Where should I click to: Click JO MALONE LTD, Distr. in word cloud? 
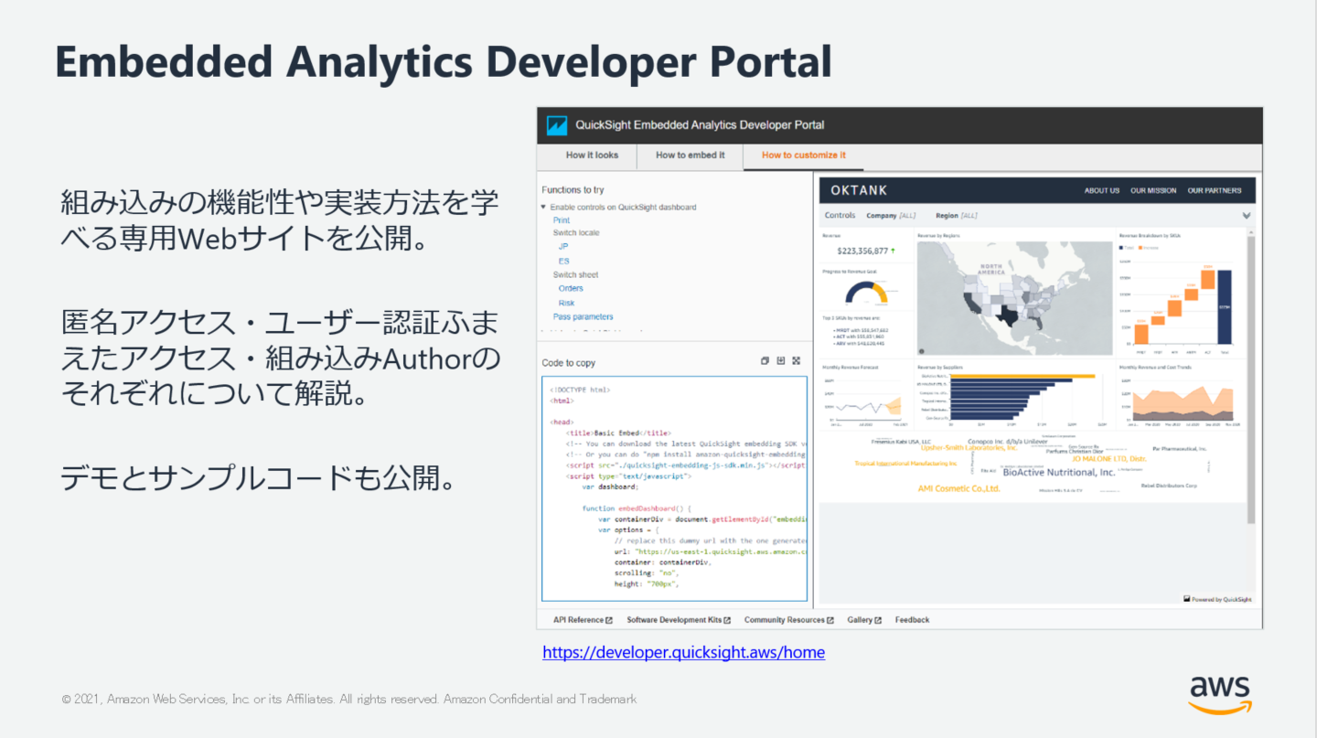[1108, 459]
